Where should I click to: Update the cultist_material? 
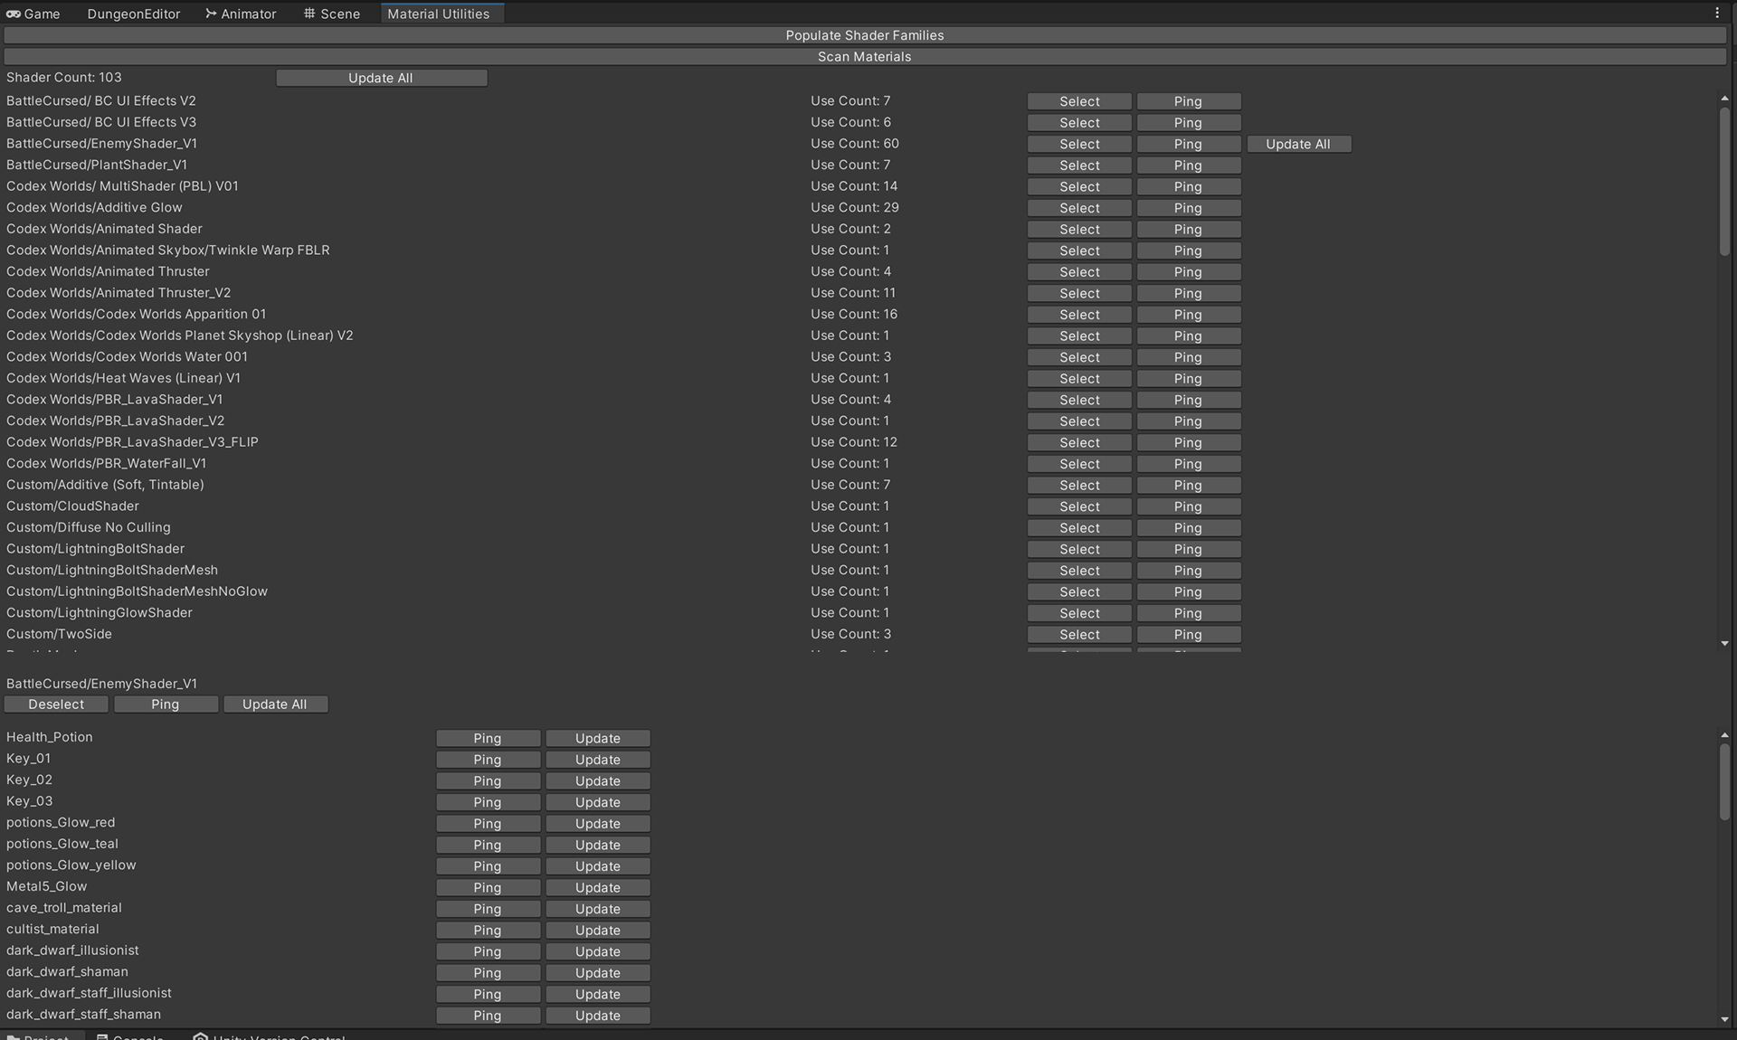click(x=598, y=931)
